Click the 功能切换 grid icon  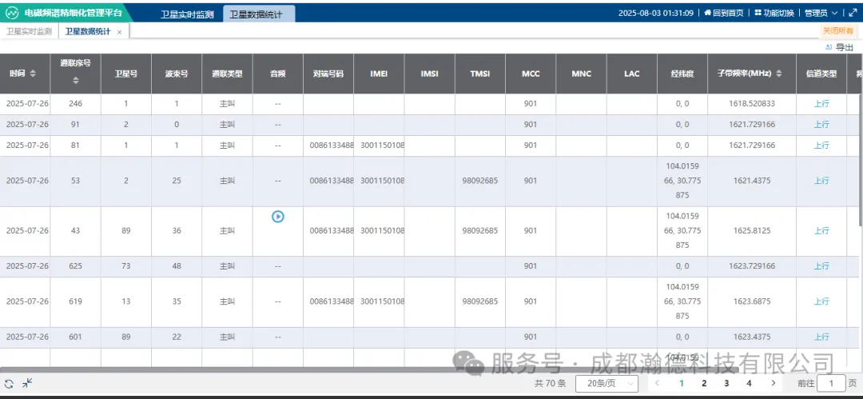758,13
